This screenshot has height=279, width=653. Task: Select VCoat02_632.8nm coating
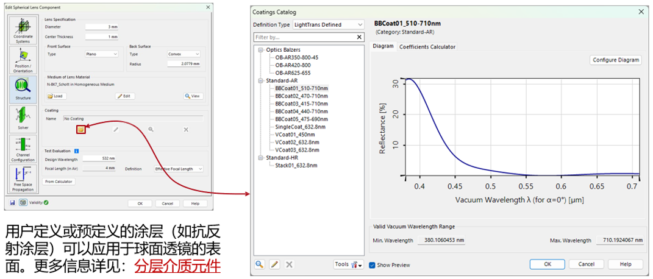[x=297, y=142]
